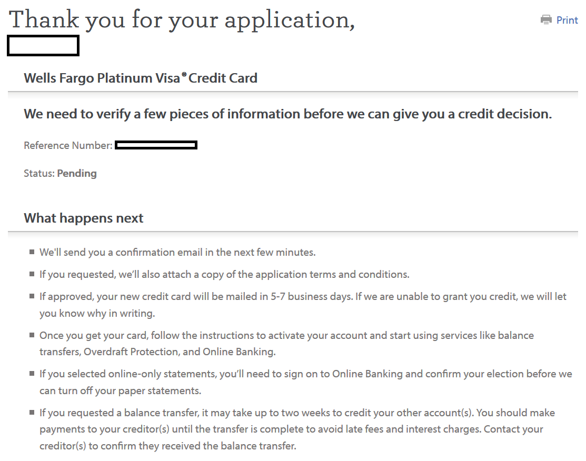Click the terms and conditions bullet text
The image size is (586, 461).
tap(224, 275)
